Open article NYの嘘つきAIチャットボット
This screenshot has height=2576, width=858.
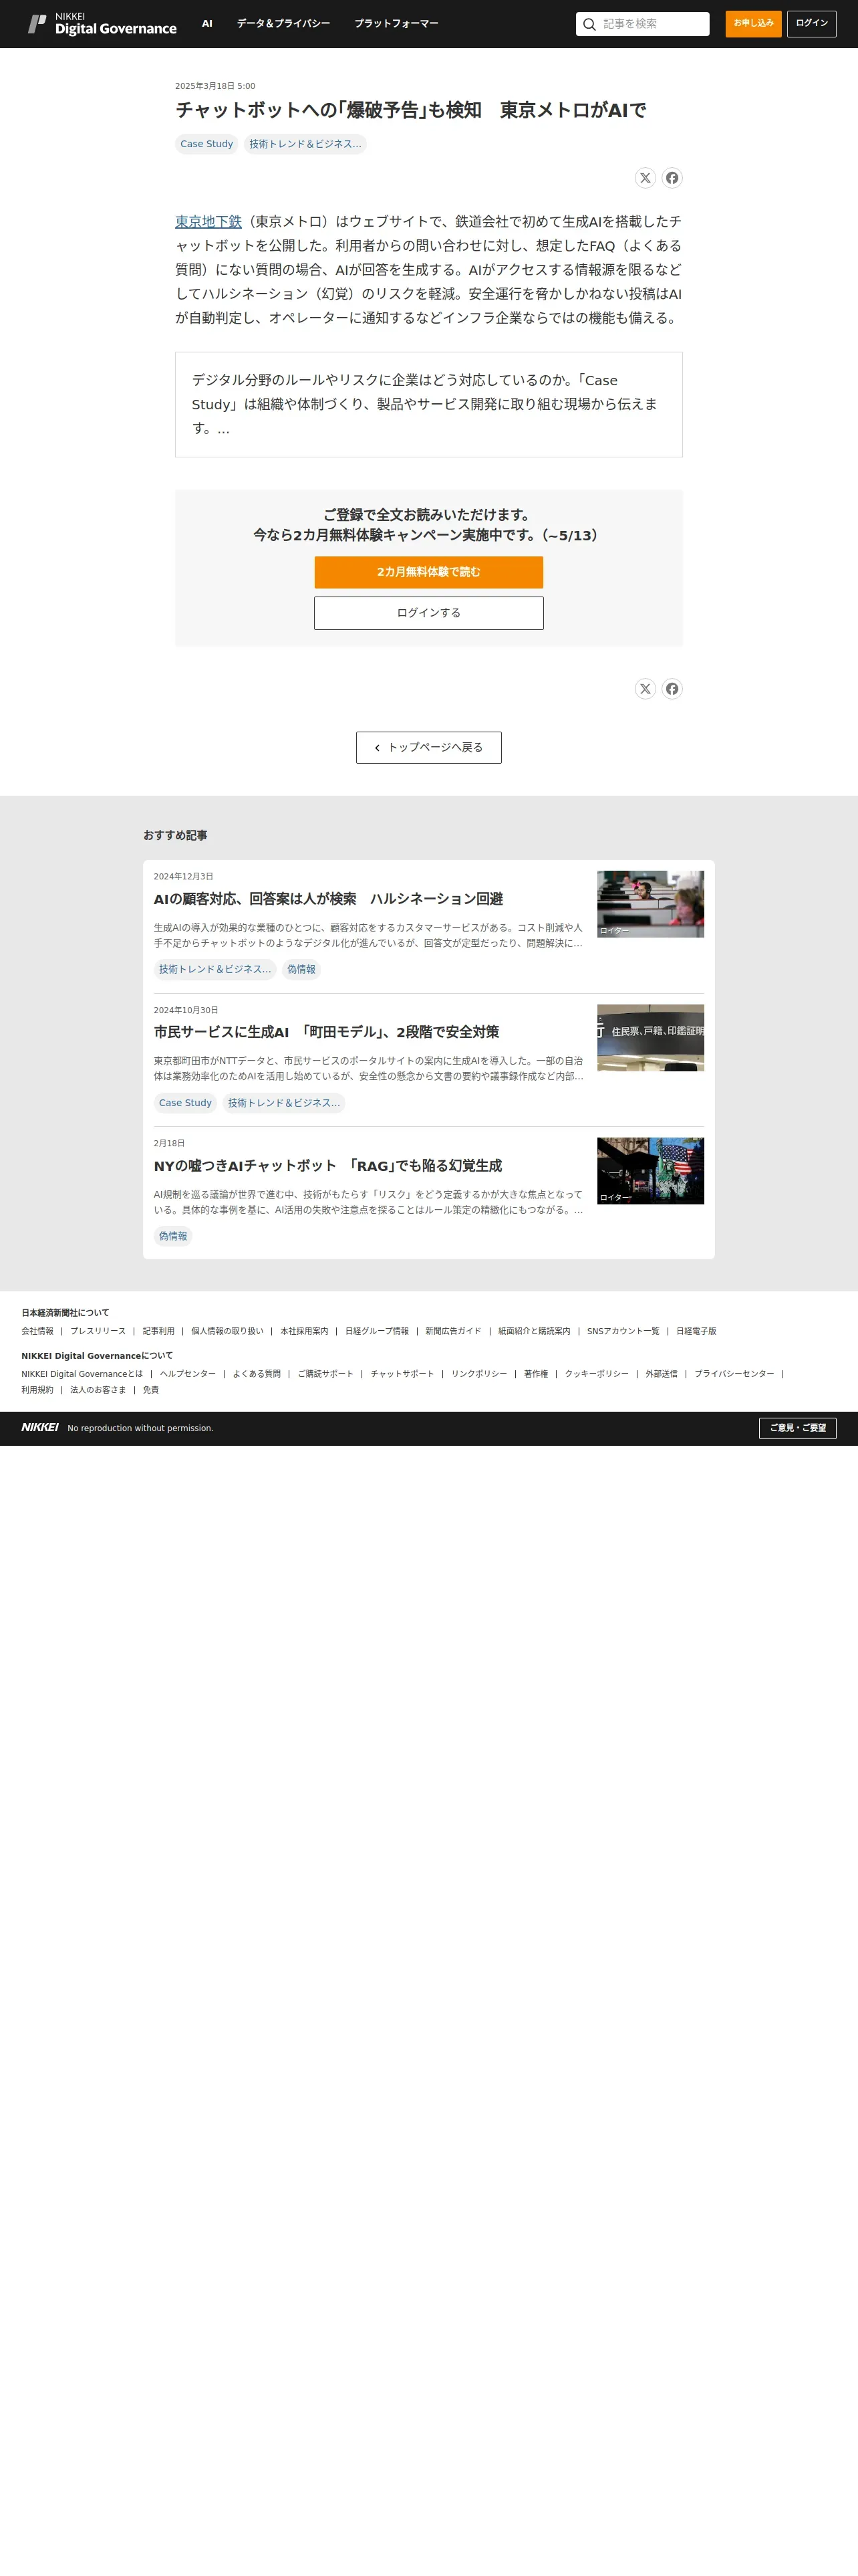(329, 1166)
